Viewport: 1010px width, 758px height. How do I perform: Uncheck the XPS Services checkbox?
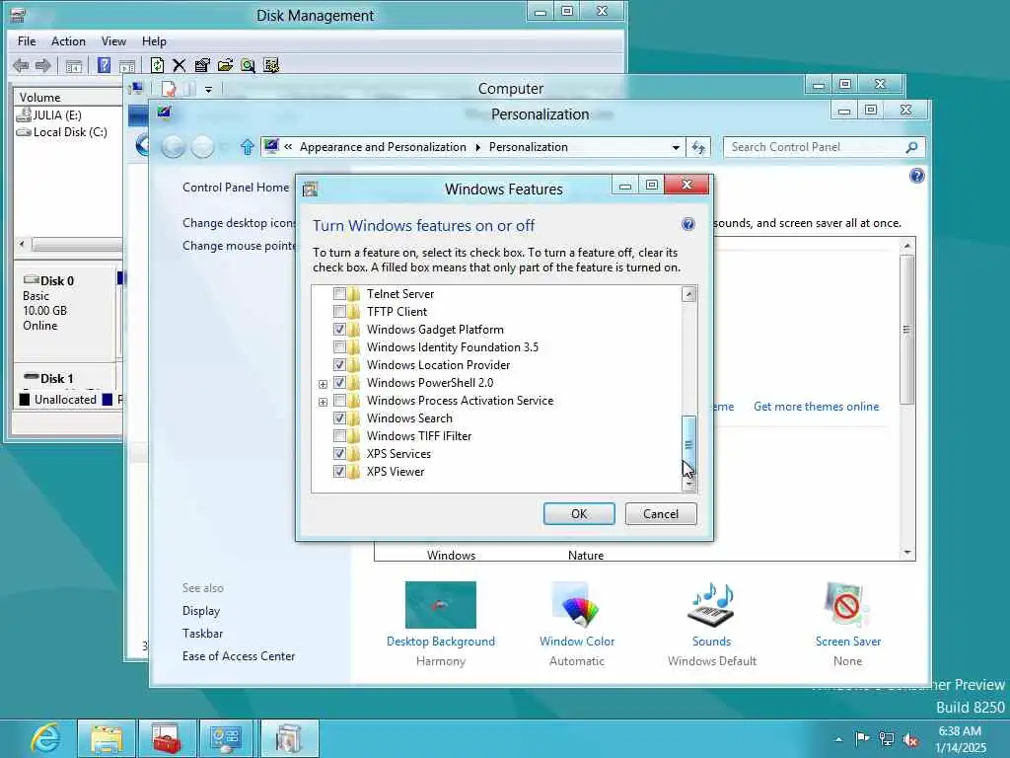339,454
